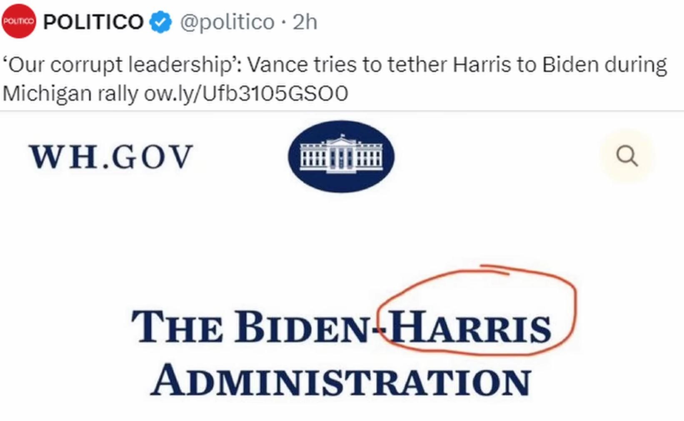The image size is (684, 421).
Task: Click the WH.GOV wordmark
Action: 111,157
